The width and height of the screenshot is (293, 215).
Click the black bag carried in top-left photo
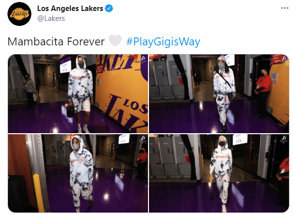tap(70, 111)
